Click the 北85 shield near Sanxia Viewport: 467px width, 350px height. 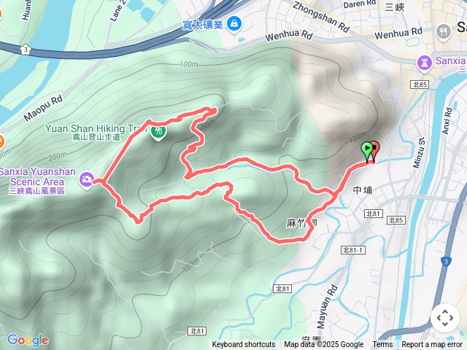point(420,85)
